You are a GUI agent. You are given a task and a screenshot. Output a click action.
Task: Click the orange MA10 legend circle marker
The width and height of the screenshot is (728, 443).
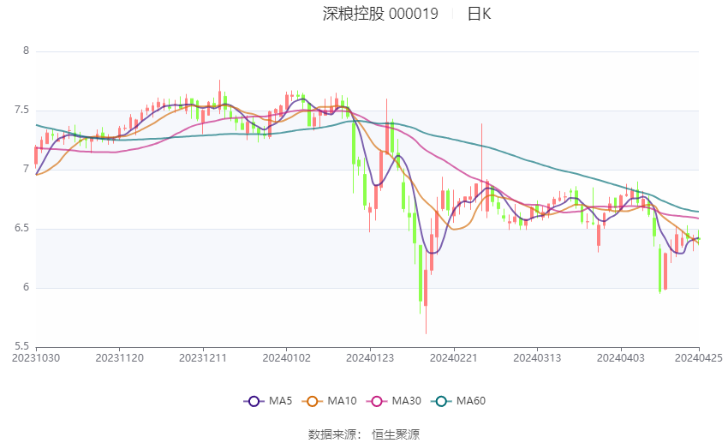(x=313, y=401)
